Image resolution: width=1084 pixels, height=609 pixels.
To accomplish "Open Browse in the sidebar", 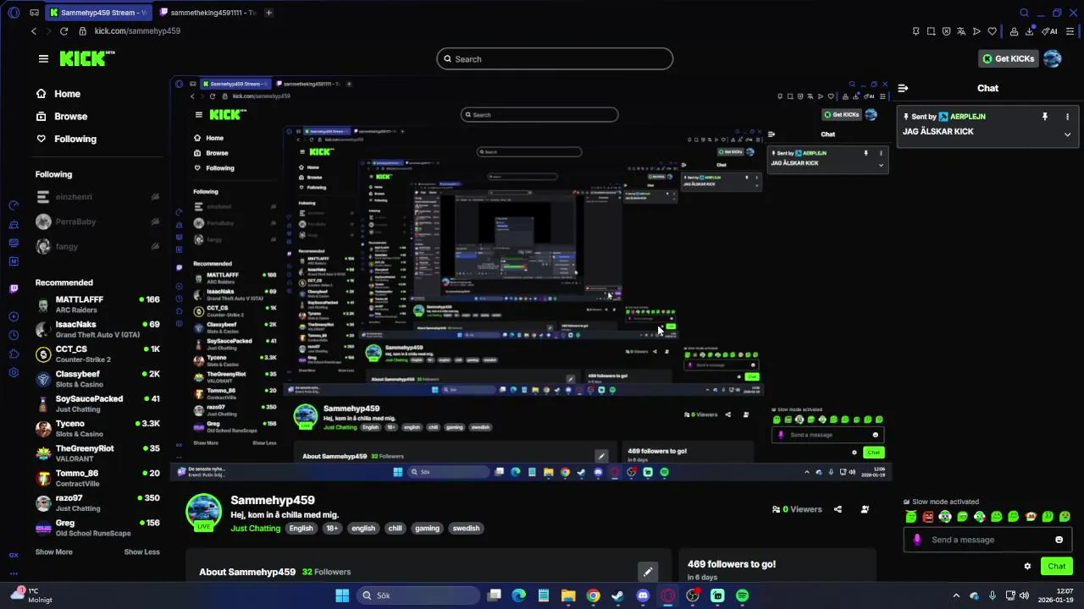I will [x=62, y=117].
